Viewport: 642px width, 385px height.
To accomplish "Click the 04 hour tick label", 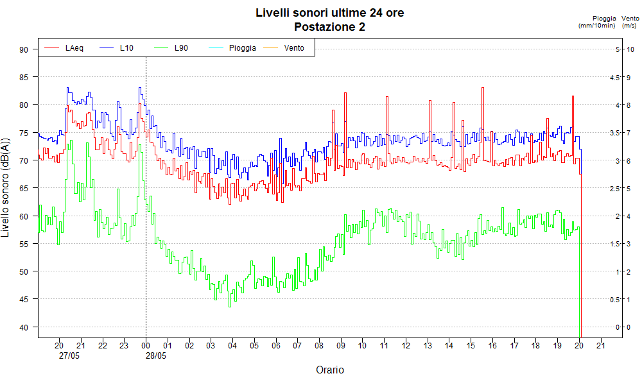I will (x=232, y=346).
